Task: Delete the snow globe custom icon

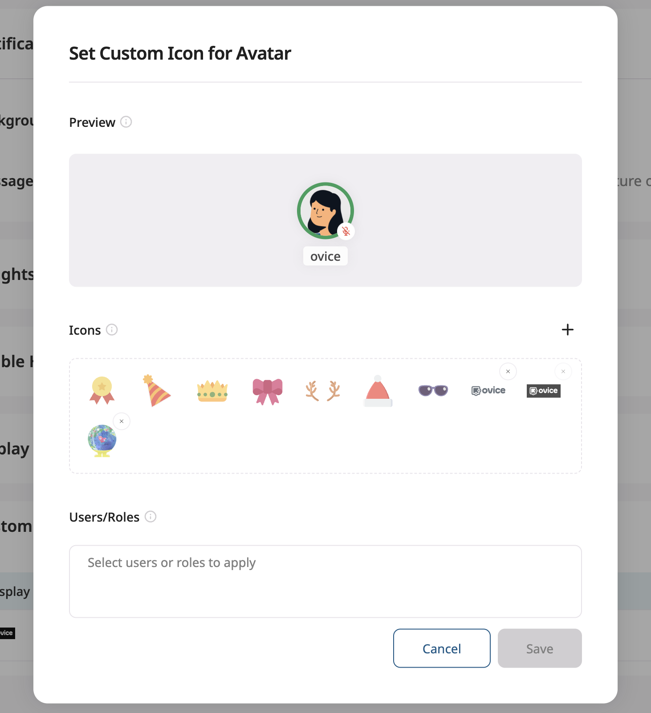Action: coord(122,421)
